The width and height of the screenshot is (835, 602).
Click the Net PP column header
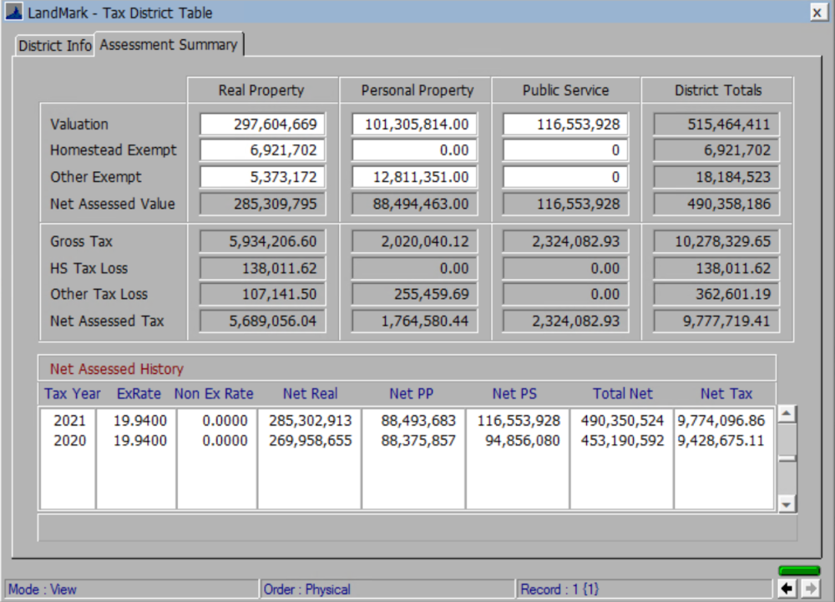coord(411,394)
